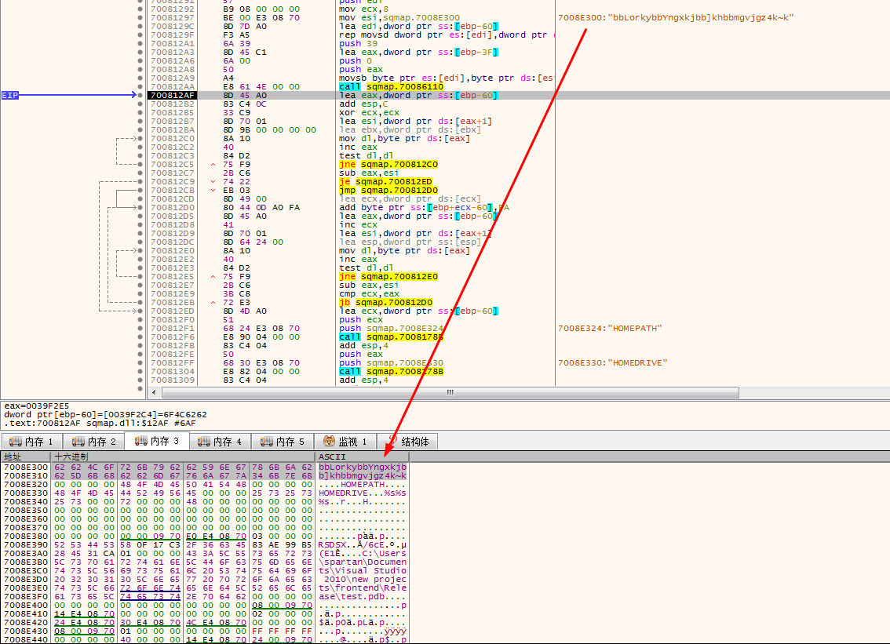Toggle breakpoint dot at address 70081304

tap(140, 372)
